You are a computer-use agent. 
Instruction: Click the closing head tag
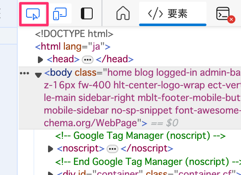tap(115, 59)
